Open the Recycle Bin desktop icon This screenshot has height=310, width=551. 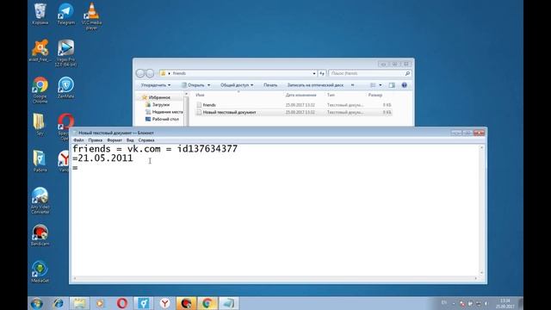click(40, 14)
